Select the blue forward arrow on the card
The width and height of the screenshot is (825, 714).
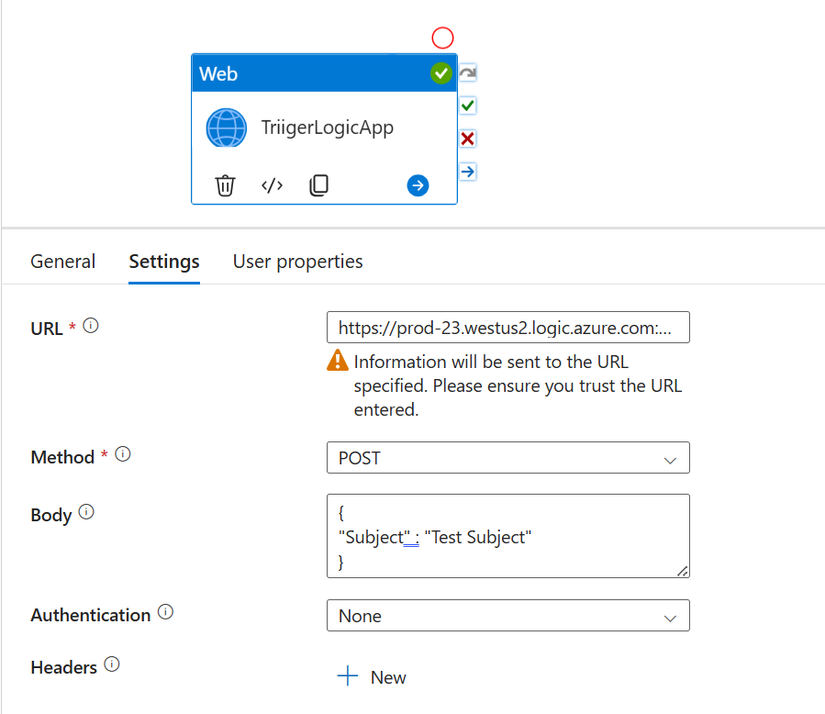coord(418,185)
